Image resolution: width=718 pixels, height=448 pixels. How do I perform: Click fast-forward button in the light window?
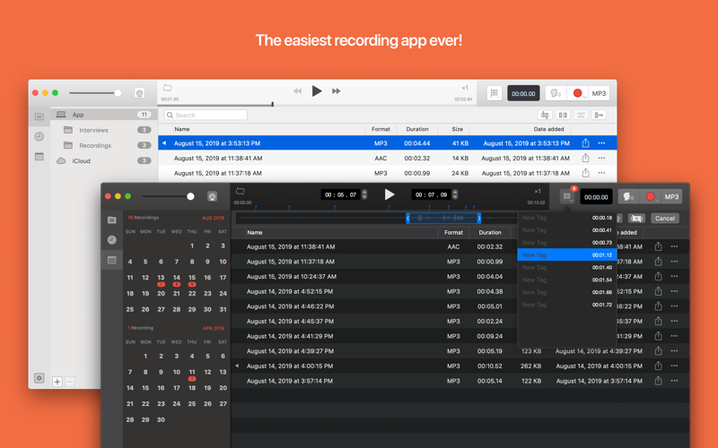pyautogui.click(x=336, y=91)
